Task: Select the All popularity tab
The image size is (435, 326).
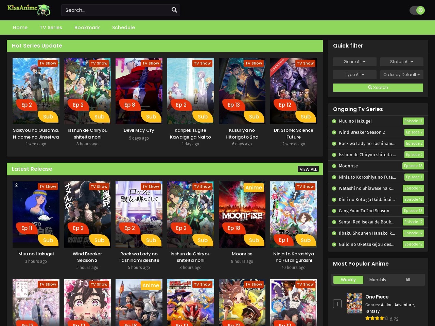Action: coord(408,279)
